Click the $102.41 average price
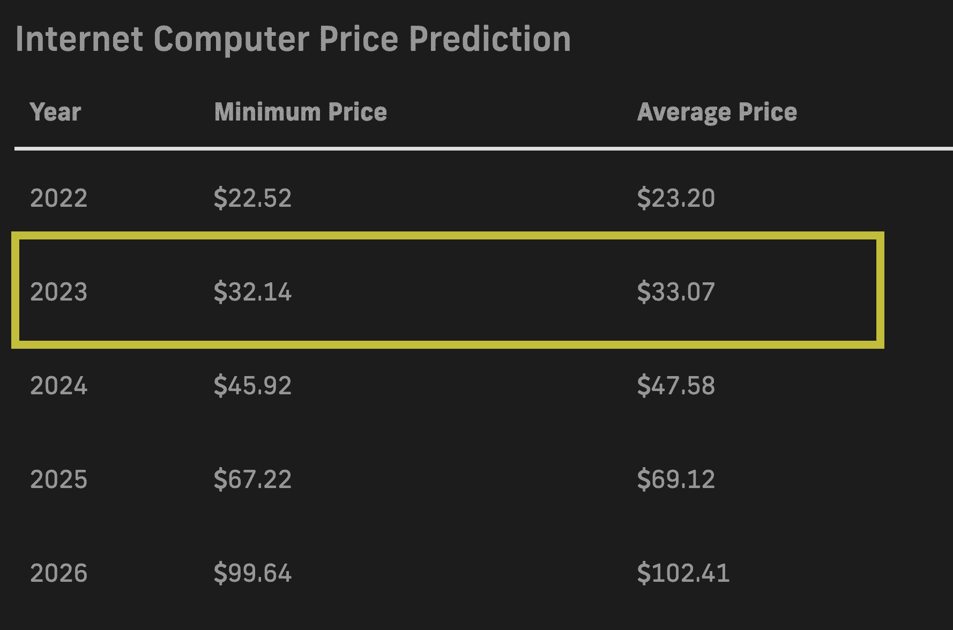This screenshot has width=953, height=630. [683, 573]
